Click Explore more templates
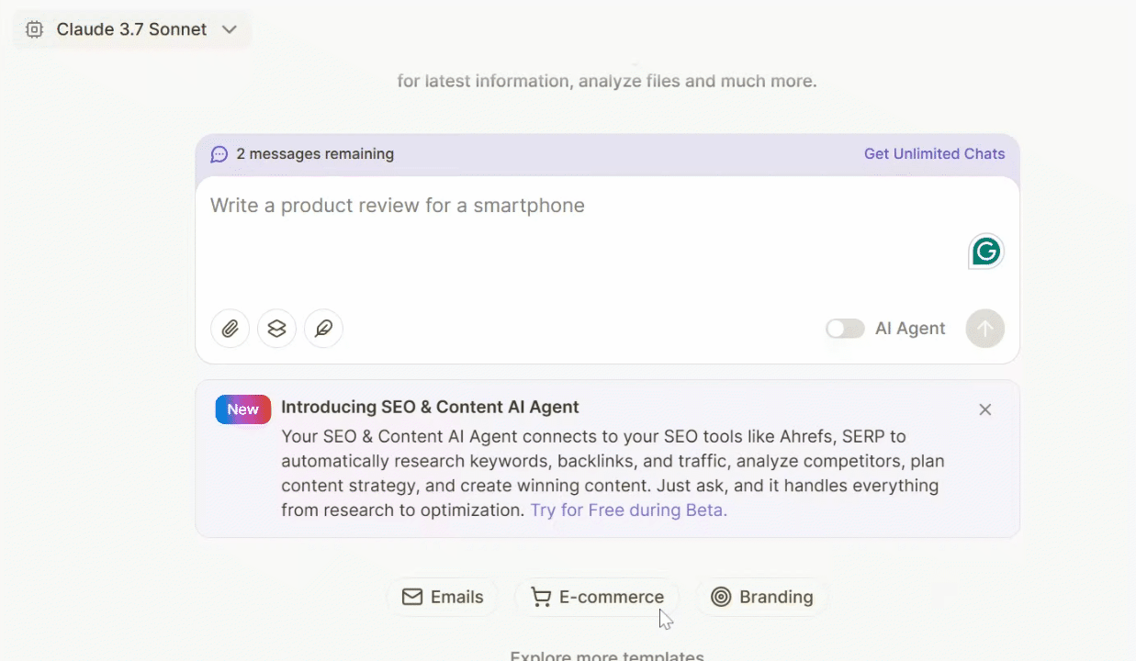 pos(606,654)
